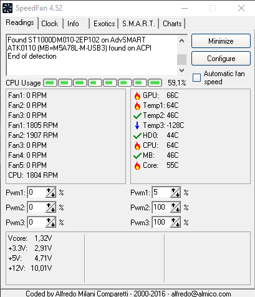This screenshot has height=297, width=255.
Task: Switch to the Exotics tab
Action: [x=104, y=24]
